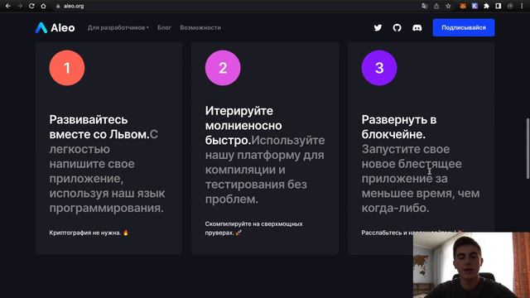Screen dimensions: 530x298
Task: Click the browser forward arrow
Action: pos(20,6)
